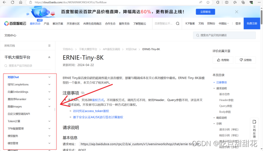Click the 立即前往 banner button
Screen dimensions: 263x151
click(x=206, y=12)
